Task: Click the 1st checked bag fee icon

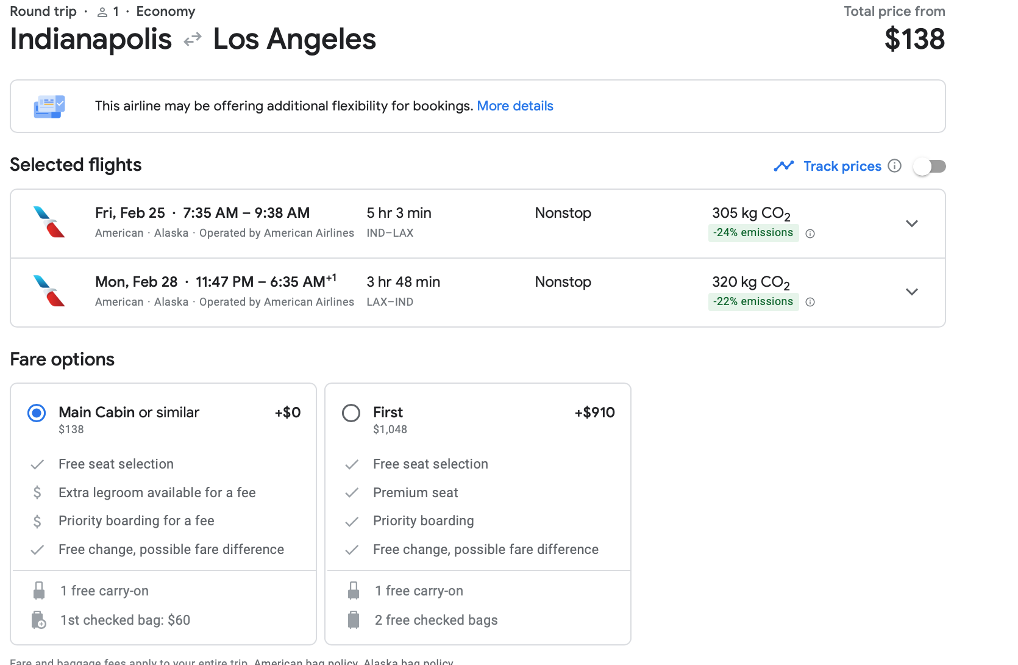Action: (x=38, y=620)
